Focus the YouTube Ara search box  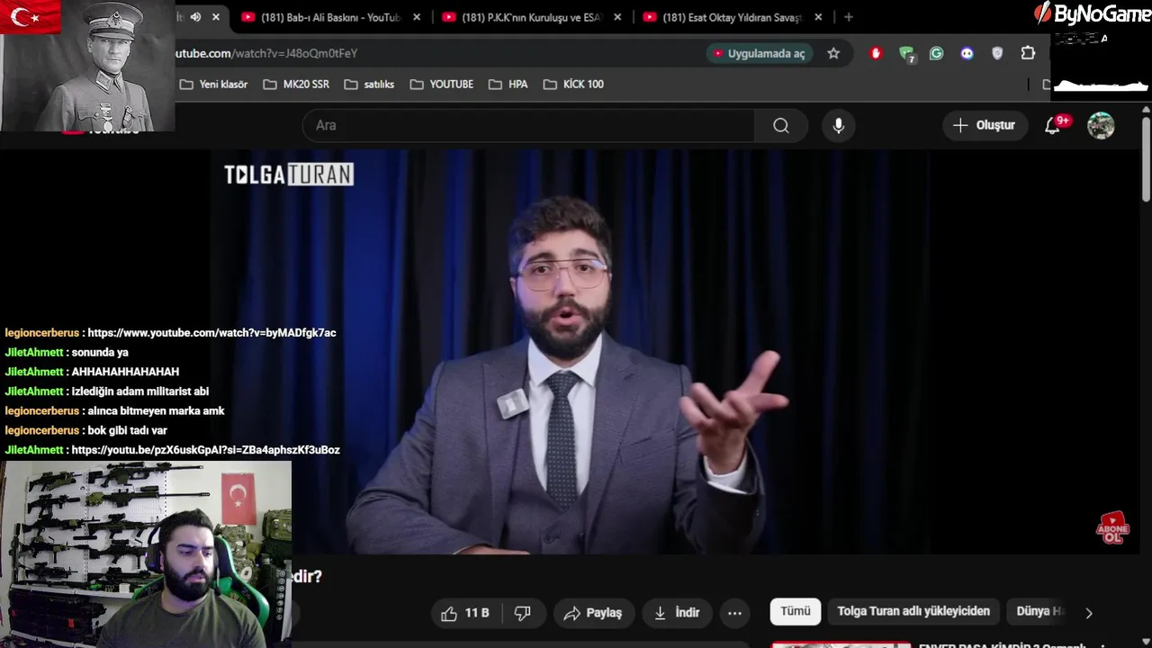pos(528,125)
